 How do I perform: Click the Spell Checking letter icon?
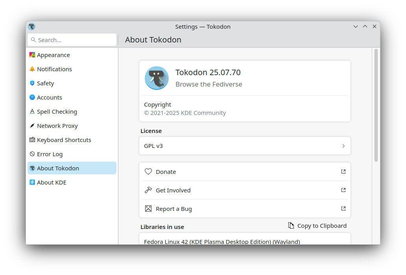click(x=32, y=111)
